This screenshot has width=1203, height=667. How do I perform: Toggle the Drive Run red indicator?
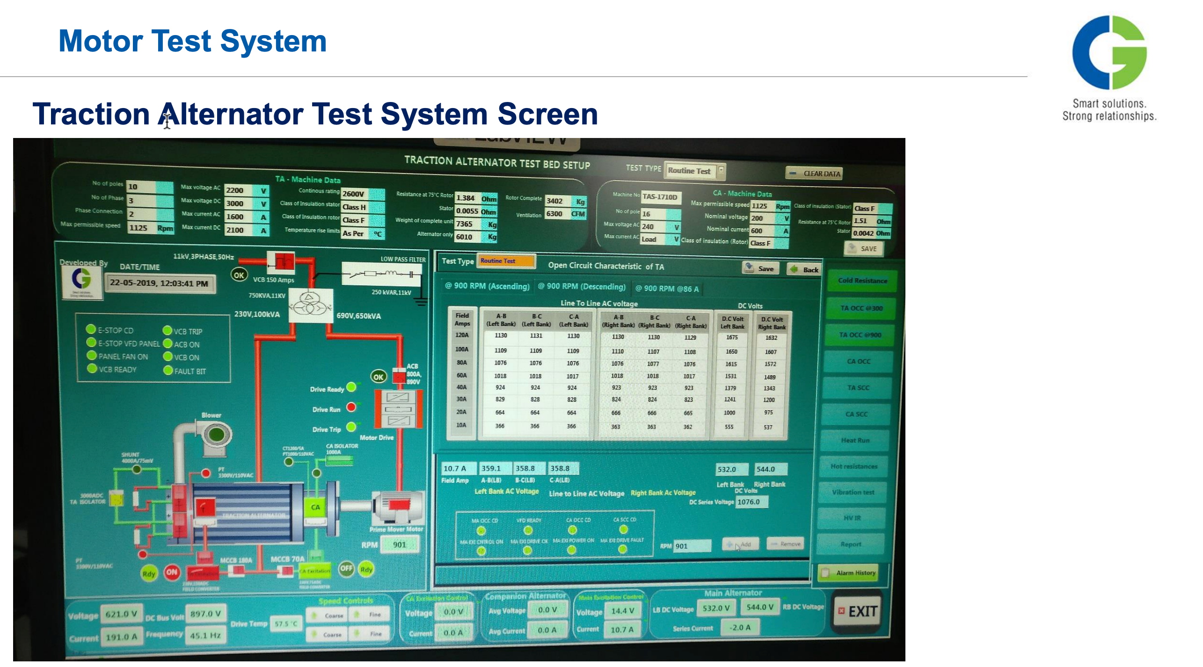point(351,407)
